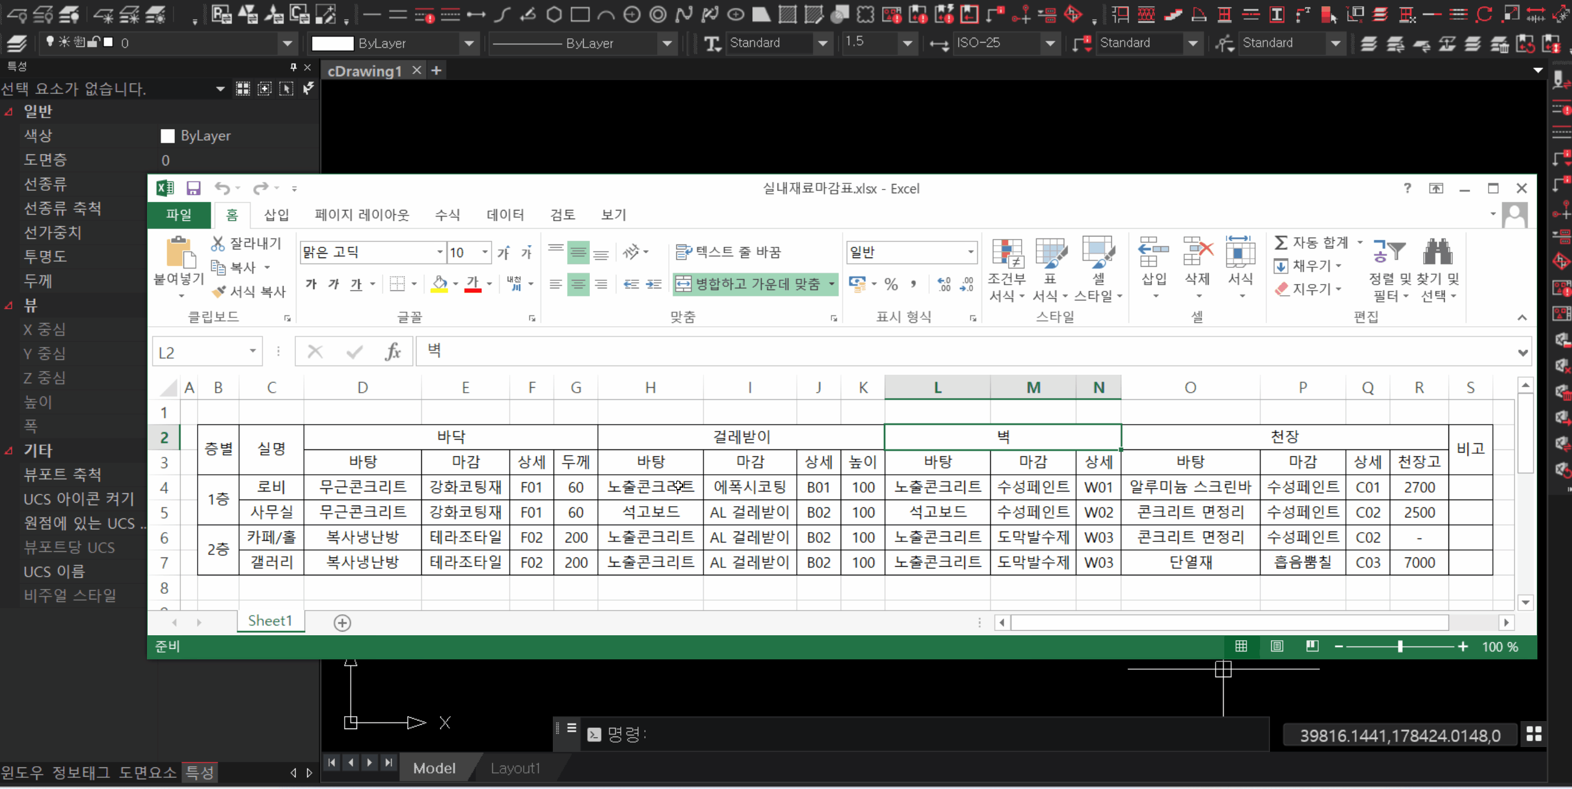Select the Sheet1 tab
Viewport: 1572px width, 789px height.
coord(270,621)
